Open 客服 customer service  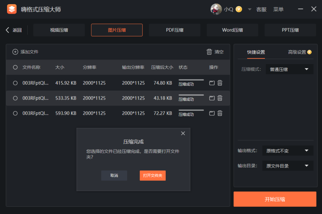point(261,9)
